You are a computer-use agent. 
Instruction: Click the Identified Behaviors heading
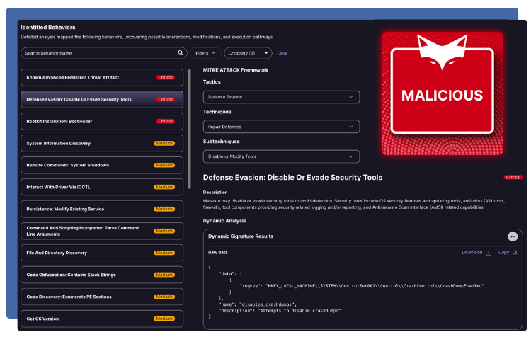(x=48, y=28)
